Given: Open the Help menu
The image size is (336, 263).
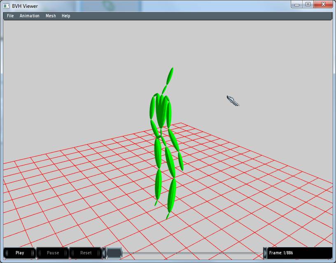Looking at the screenshot, I should (x=66, y=16).
